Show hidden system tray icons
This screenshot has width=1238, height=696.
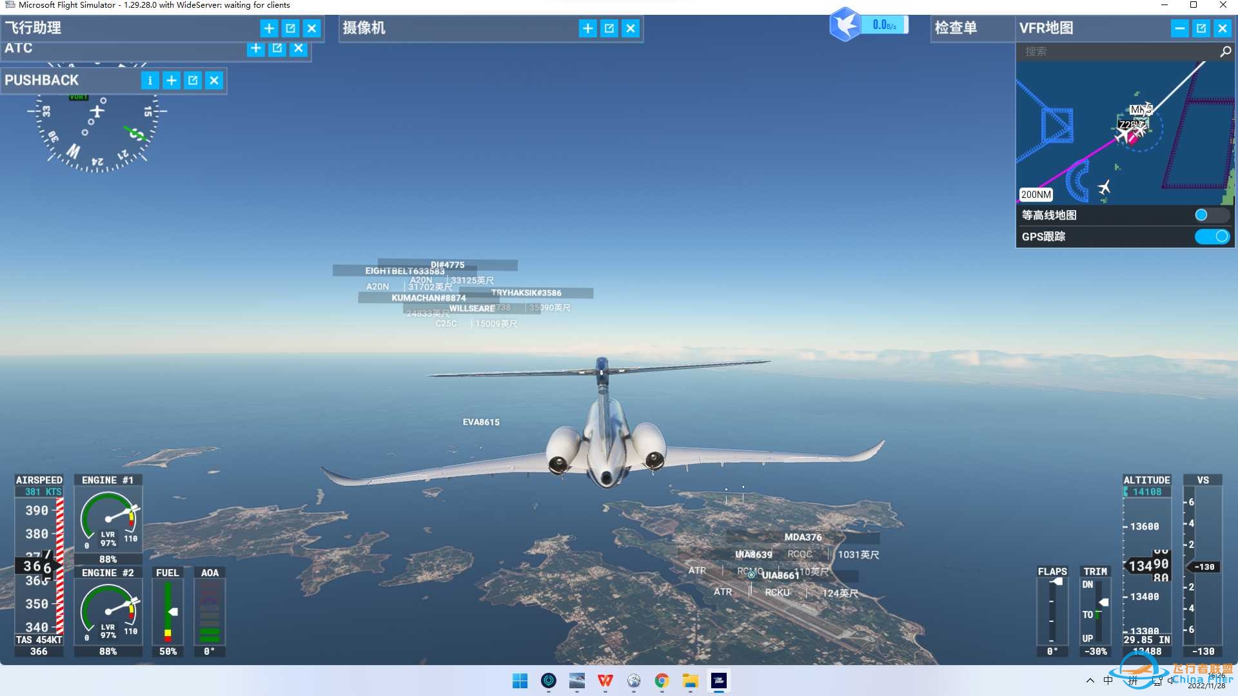click(x=1090, y=681)
